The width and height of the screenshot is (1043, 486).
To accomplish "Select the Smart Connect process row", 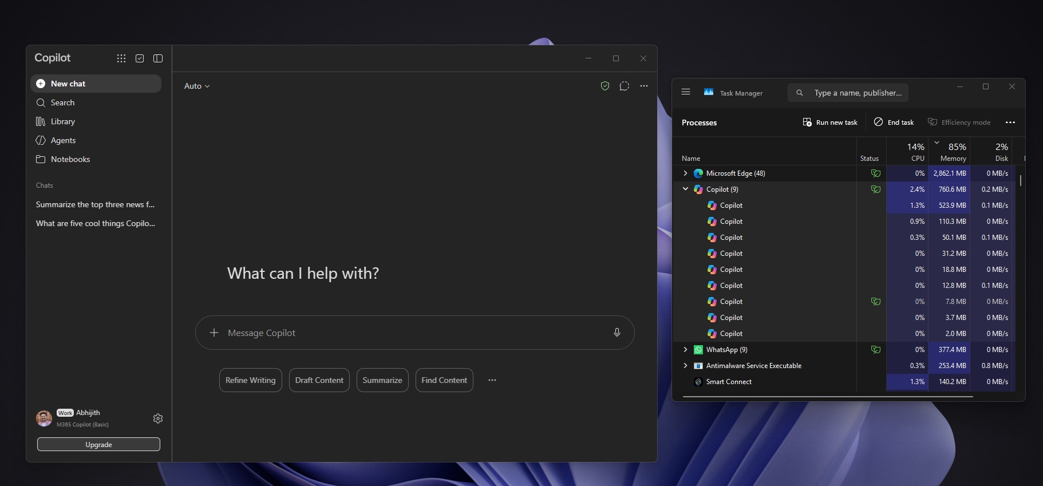I will pyautogui.click(x=845, y=381).
